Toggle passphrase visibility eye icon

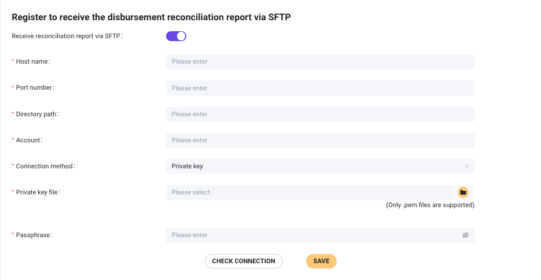[465, 235]
